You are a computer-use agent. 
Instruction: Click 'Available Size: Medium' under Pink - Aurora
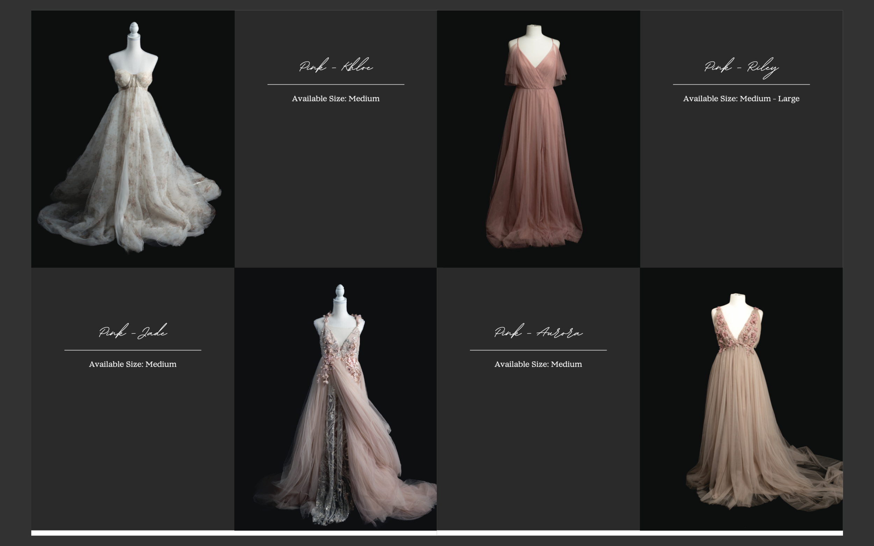pyautogui.click(x=538, y=364)
